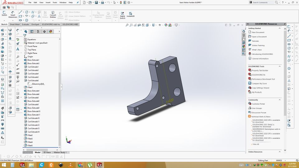This screenshot has height=168, width=299.
Task: Switch to Sheet Metal tab
Action: click(15, 24)
